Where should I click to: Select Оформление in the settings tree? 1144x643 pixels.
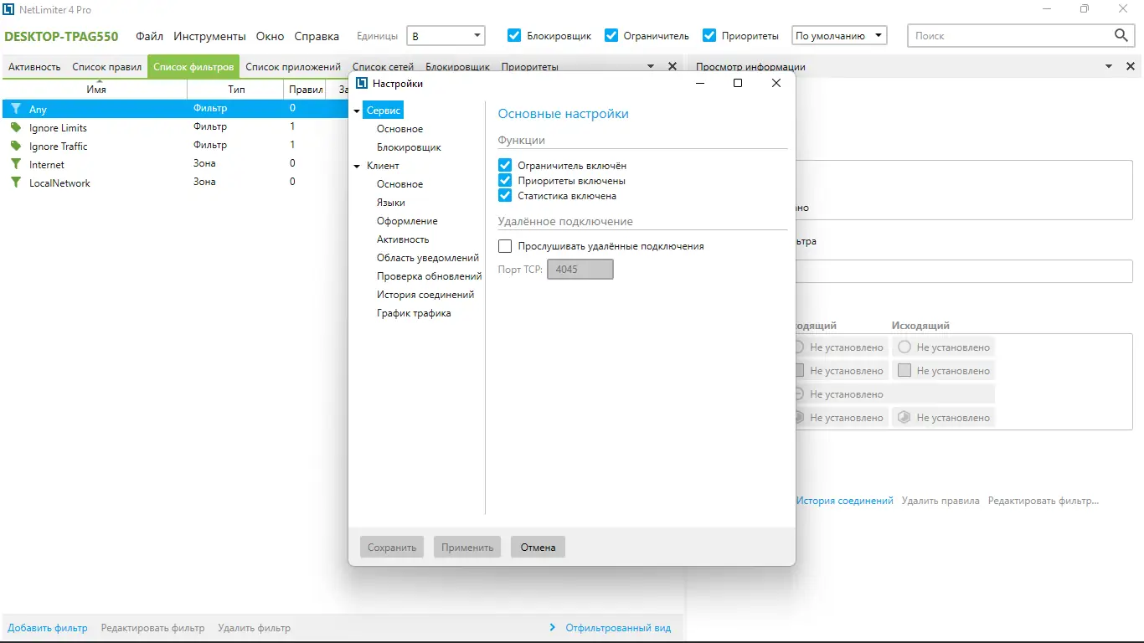click(407, 221)
